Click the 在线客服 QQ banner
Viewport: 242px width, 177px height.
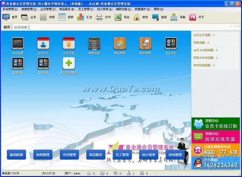216,163
